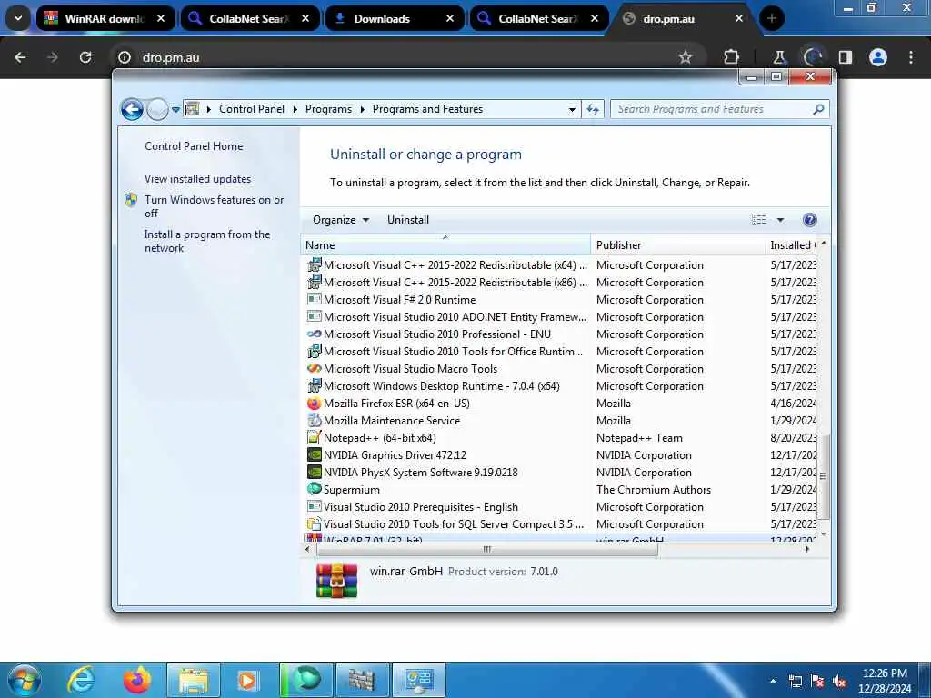Viewport: 931px width, 698px height.
Task: Click the dro.pm.au address bar
Action: coord(404,57)
